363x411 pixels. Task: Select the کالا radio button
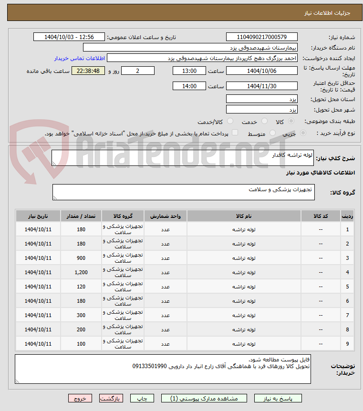pos(291,121)
